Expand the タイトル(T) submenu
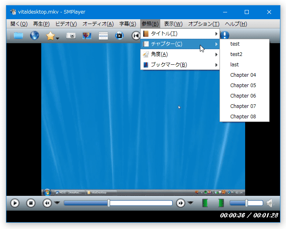 [180, 34]
